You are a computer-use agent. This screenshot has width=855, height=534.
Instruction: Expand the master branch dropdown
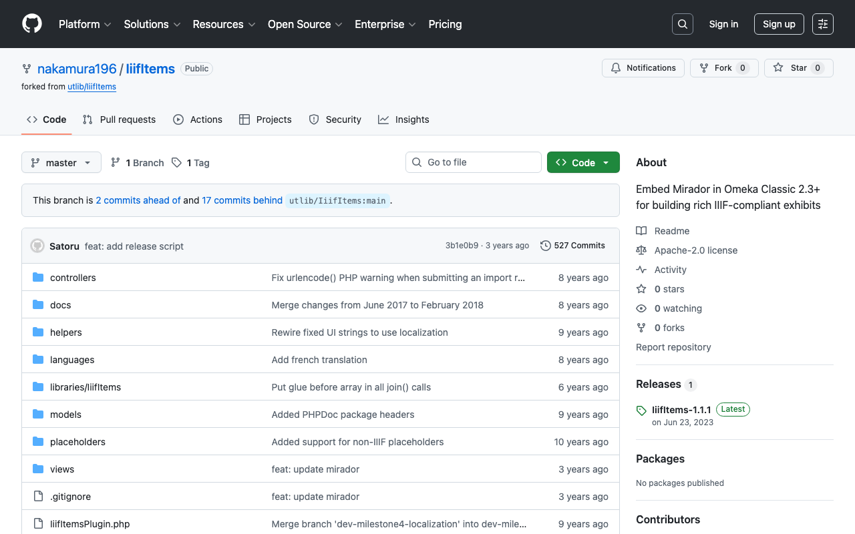click(61, 163)
